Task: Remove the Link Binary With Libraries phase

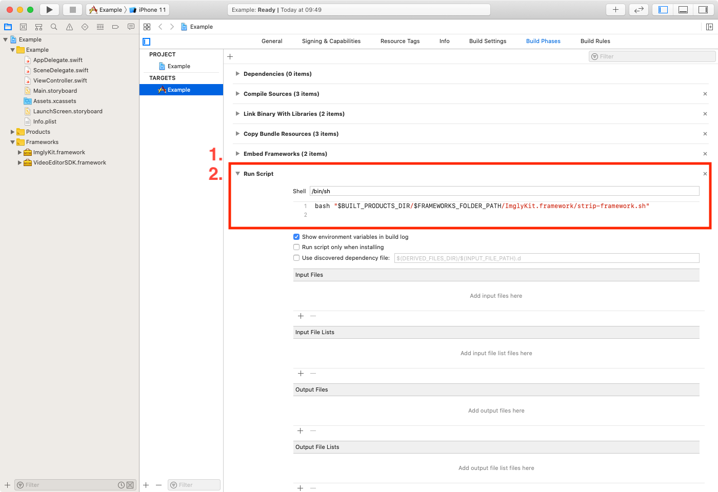Action: (x=705, y=114)
